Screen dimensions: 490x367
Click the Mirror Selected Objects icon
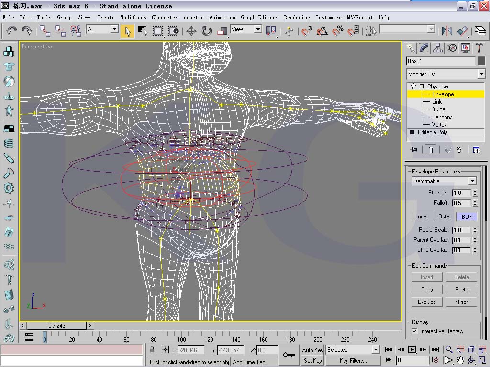[447, 31]
